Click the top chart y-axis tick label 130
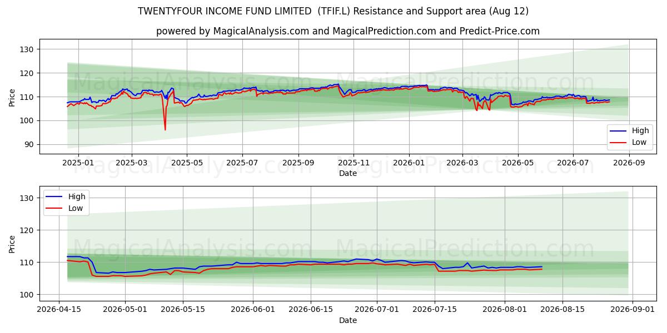Viewport: 667px width, 333px height. click(x=27, y=49)
